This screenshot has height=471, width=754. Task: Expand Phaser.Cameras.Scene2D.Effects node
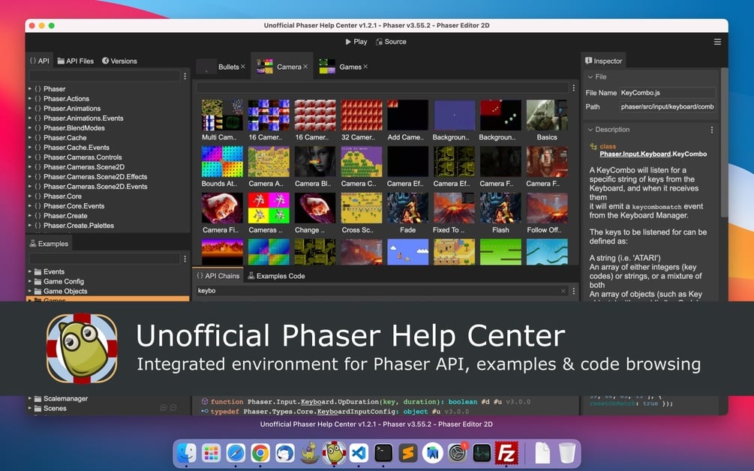pyautogui.click(x=30, y=177)
